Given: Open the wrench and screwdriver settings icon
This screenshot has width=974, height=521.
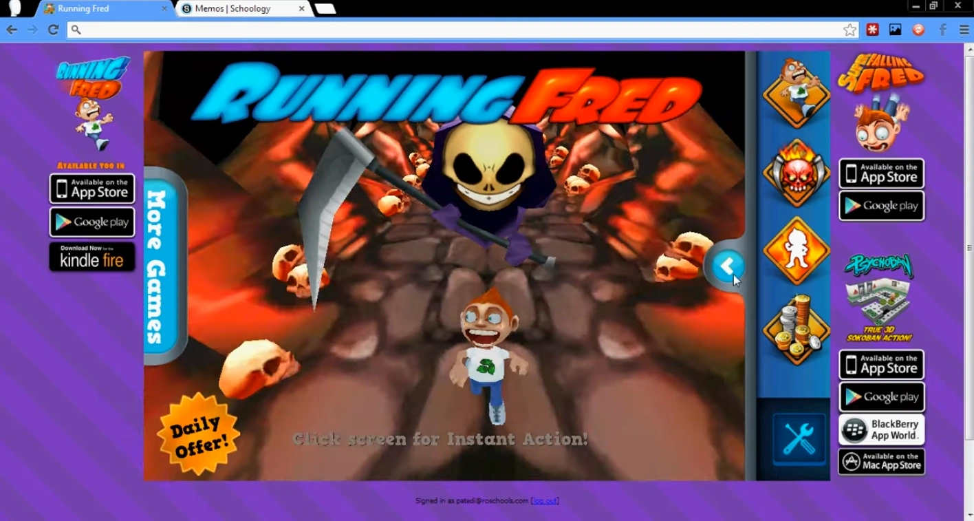Looking at the screenshot, I should 799,438.
